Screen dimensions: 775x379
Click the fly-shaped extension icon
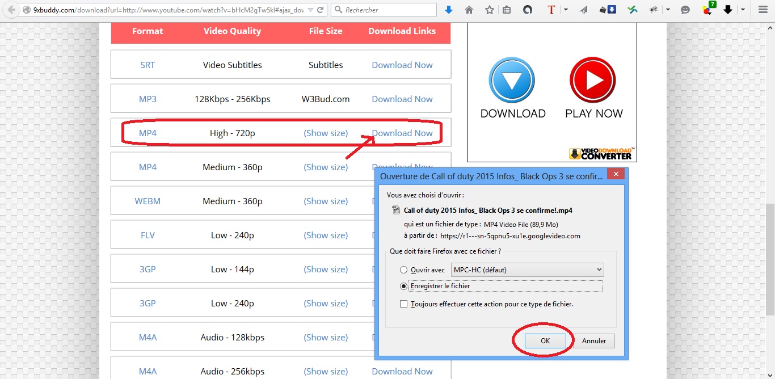[x=654, y=10]
